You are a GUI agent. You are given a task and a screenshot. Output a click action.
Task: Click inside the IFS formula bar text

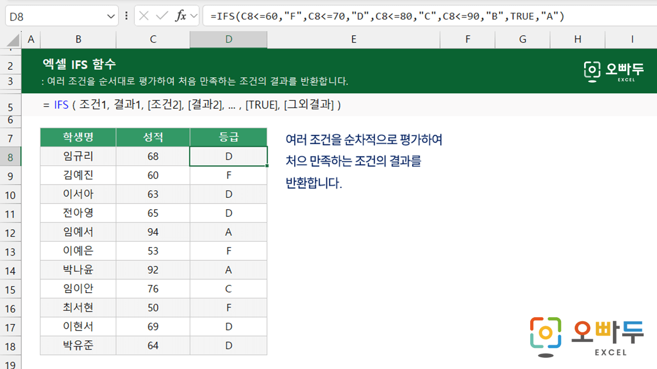click(x=388, y=16)
